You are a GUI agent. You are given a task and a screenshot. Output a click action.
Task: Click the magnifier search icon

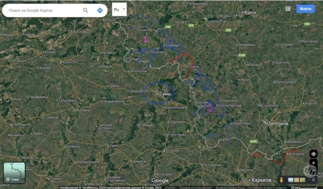(x=85, y=10)
